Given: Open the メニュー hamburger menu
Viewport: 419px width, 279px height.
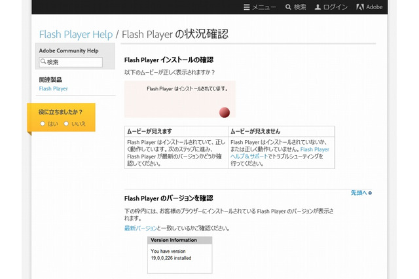Looking at the screenshot, I should click(x=259, y=7).
